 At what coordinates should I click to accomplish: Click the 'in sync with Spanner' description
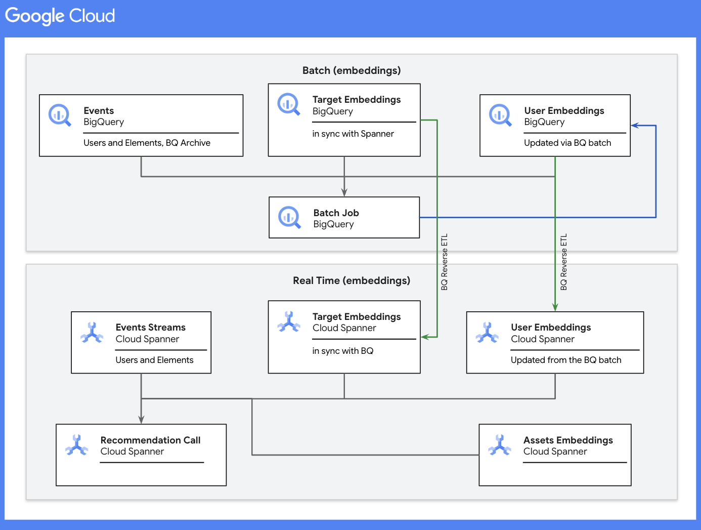click(x=353, y=134)
